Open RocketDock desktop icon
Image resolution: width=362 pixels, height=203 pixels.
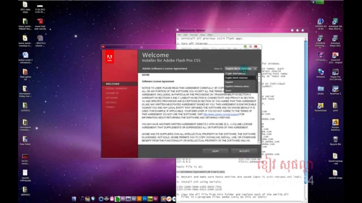320,107
